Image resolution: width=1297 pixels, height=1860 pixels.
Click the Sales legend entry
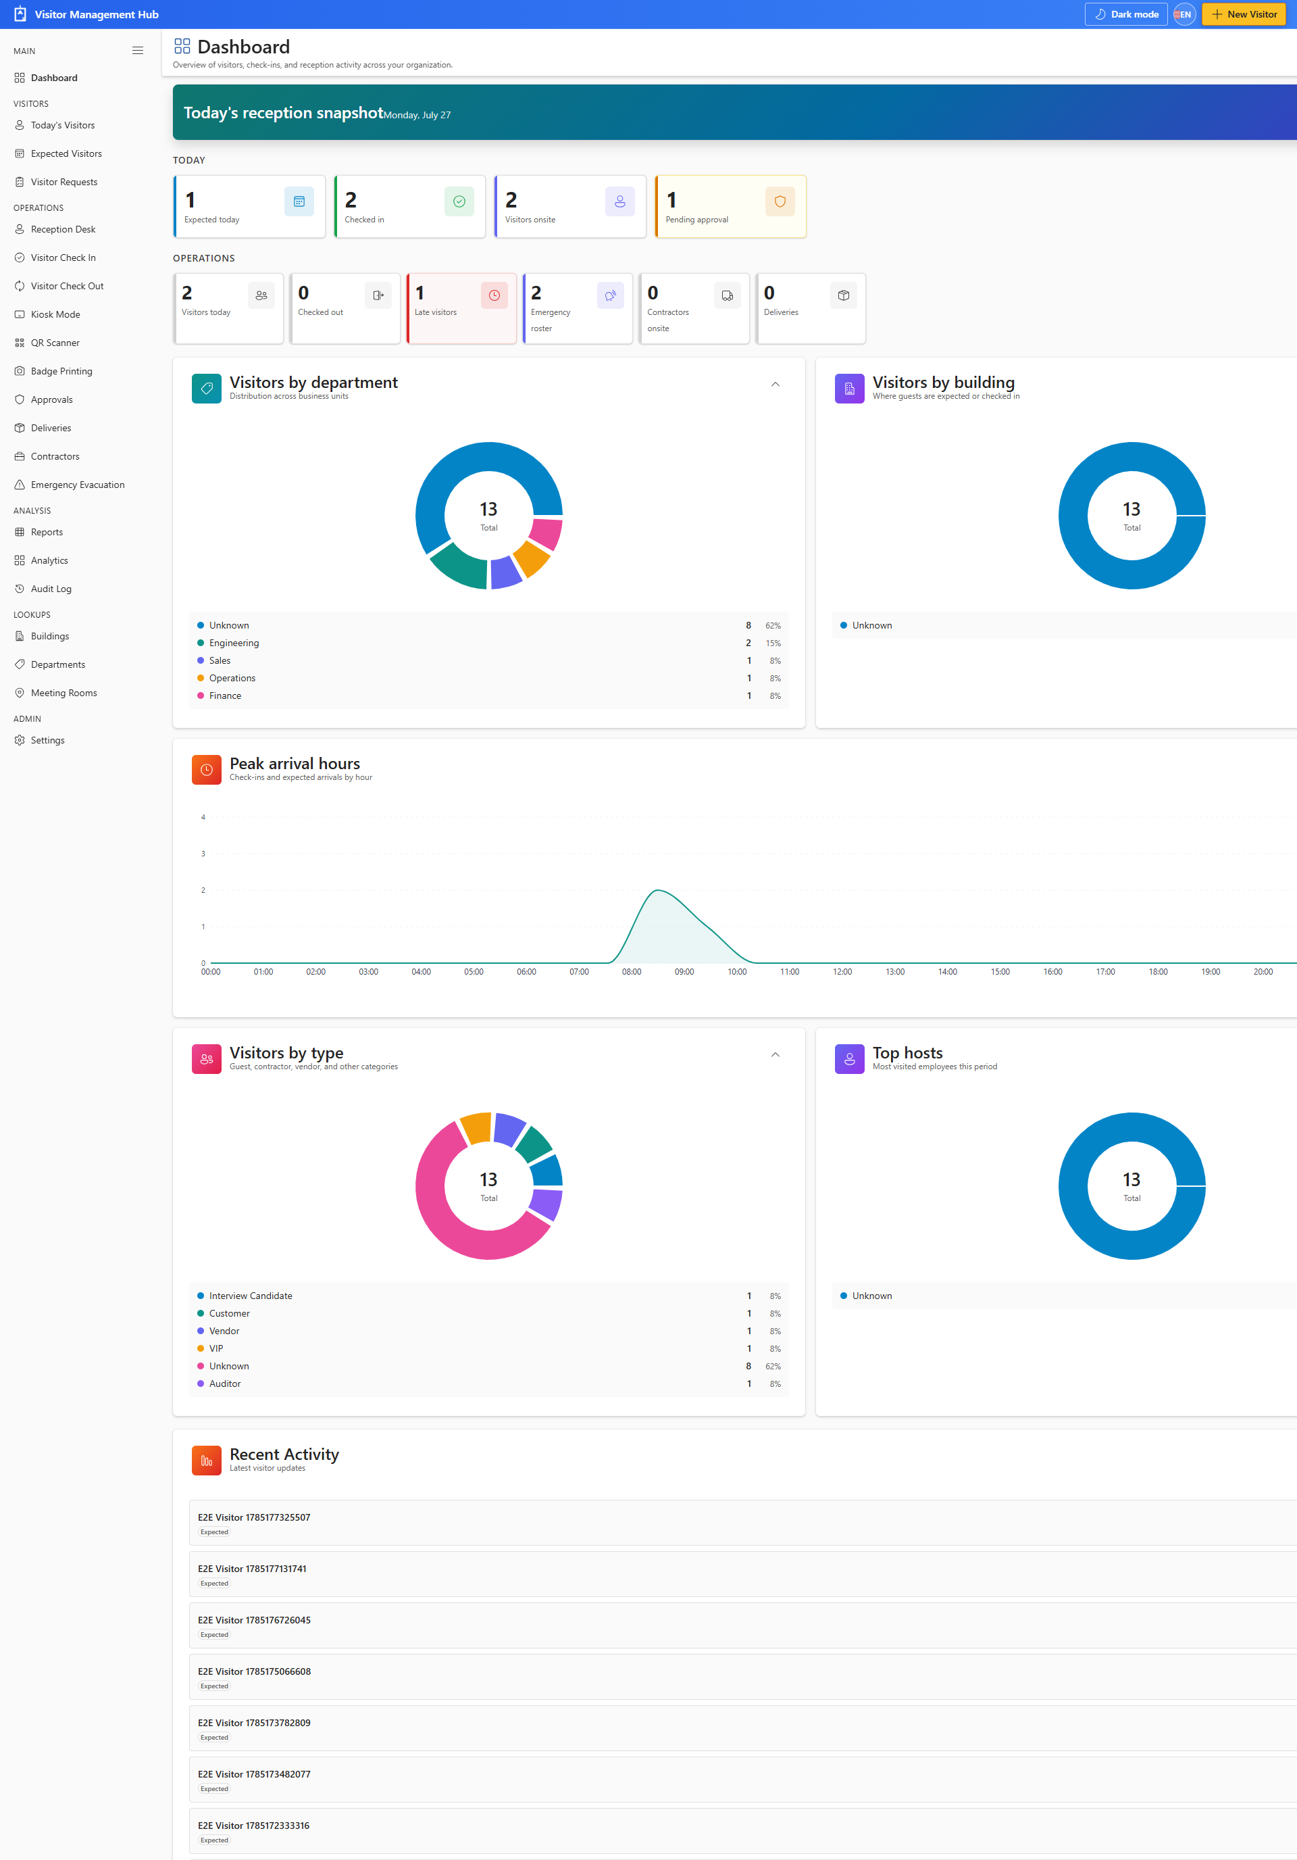point(489,661)
